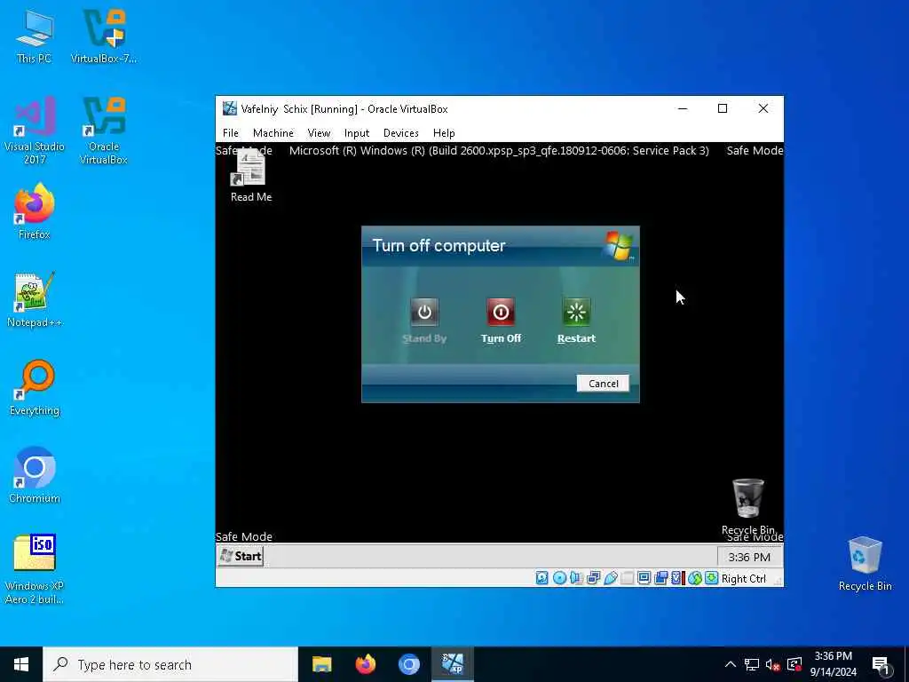Click the Right Ctrl host key label
This screenshot has height=682, width=909.
744,579
